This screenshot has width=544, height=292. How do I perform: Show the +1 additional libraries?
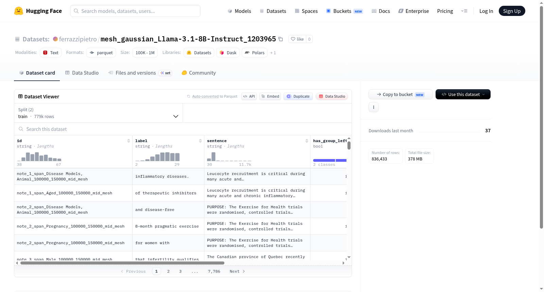[273, 53]
